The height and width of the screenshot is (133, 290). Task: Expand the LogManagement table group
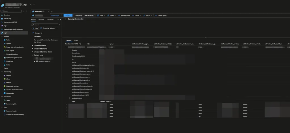[x=32, y=45]
